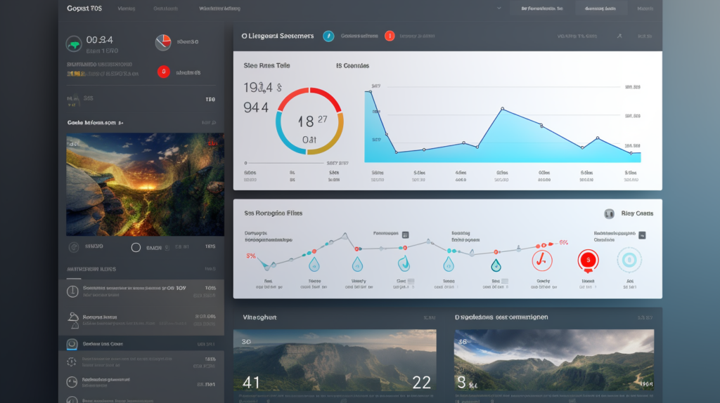Click the red outlined check circle icon
720x403 pixels.
point(542,260)
